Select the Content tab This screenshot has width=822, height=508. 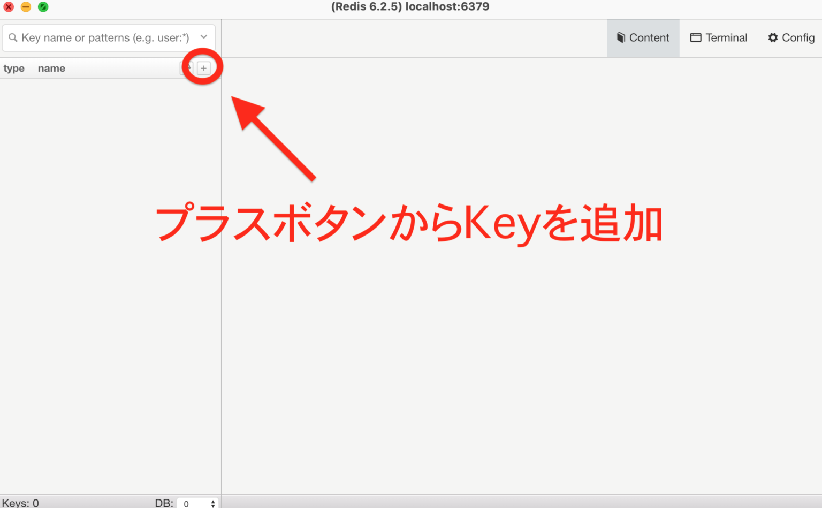(x=643, y=37)
